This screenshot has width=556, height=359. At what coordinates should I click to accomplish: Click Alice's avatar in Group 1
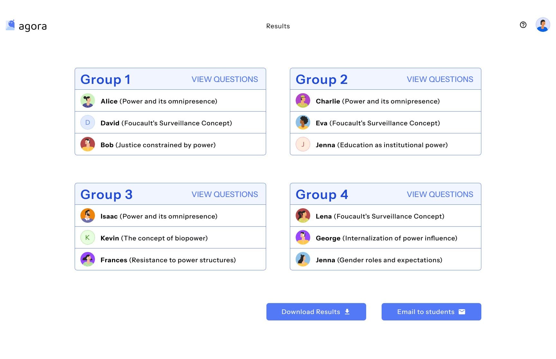coord(88,101)
